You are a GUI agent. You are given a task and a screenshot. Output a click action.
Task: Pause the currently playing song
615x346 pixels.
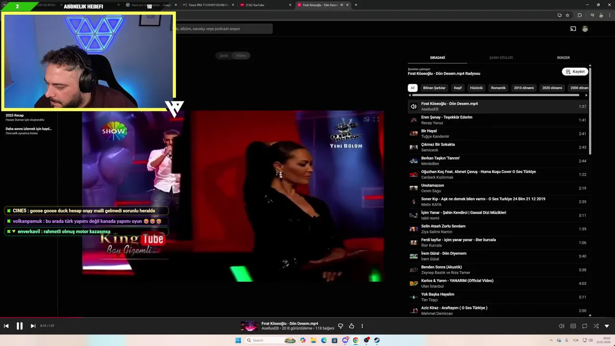[20, 326]
